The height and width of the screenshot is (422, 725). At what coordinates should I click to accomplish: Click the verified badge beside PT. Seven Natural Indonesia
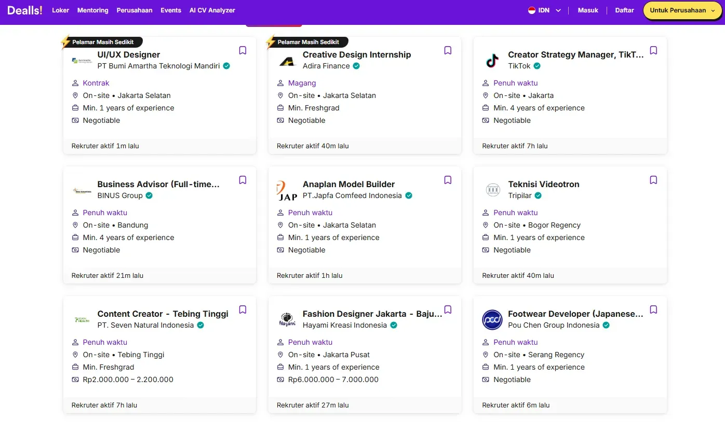tap(200, 325)
